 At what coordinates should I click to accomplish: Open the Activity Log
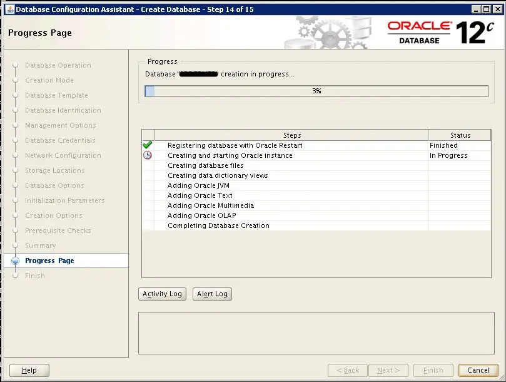point(162,294)
